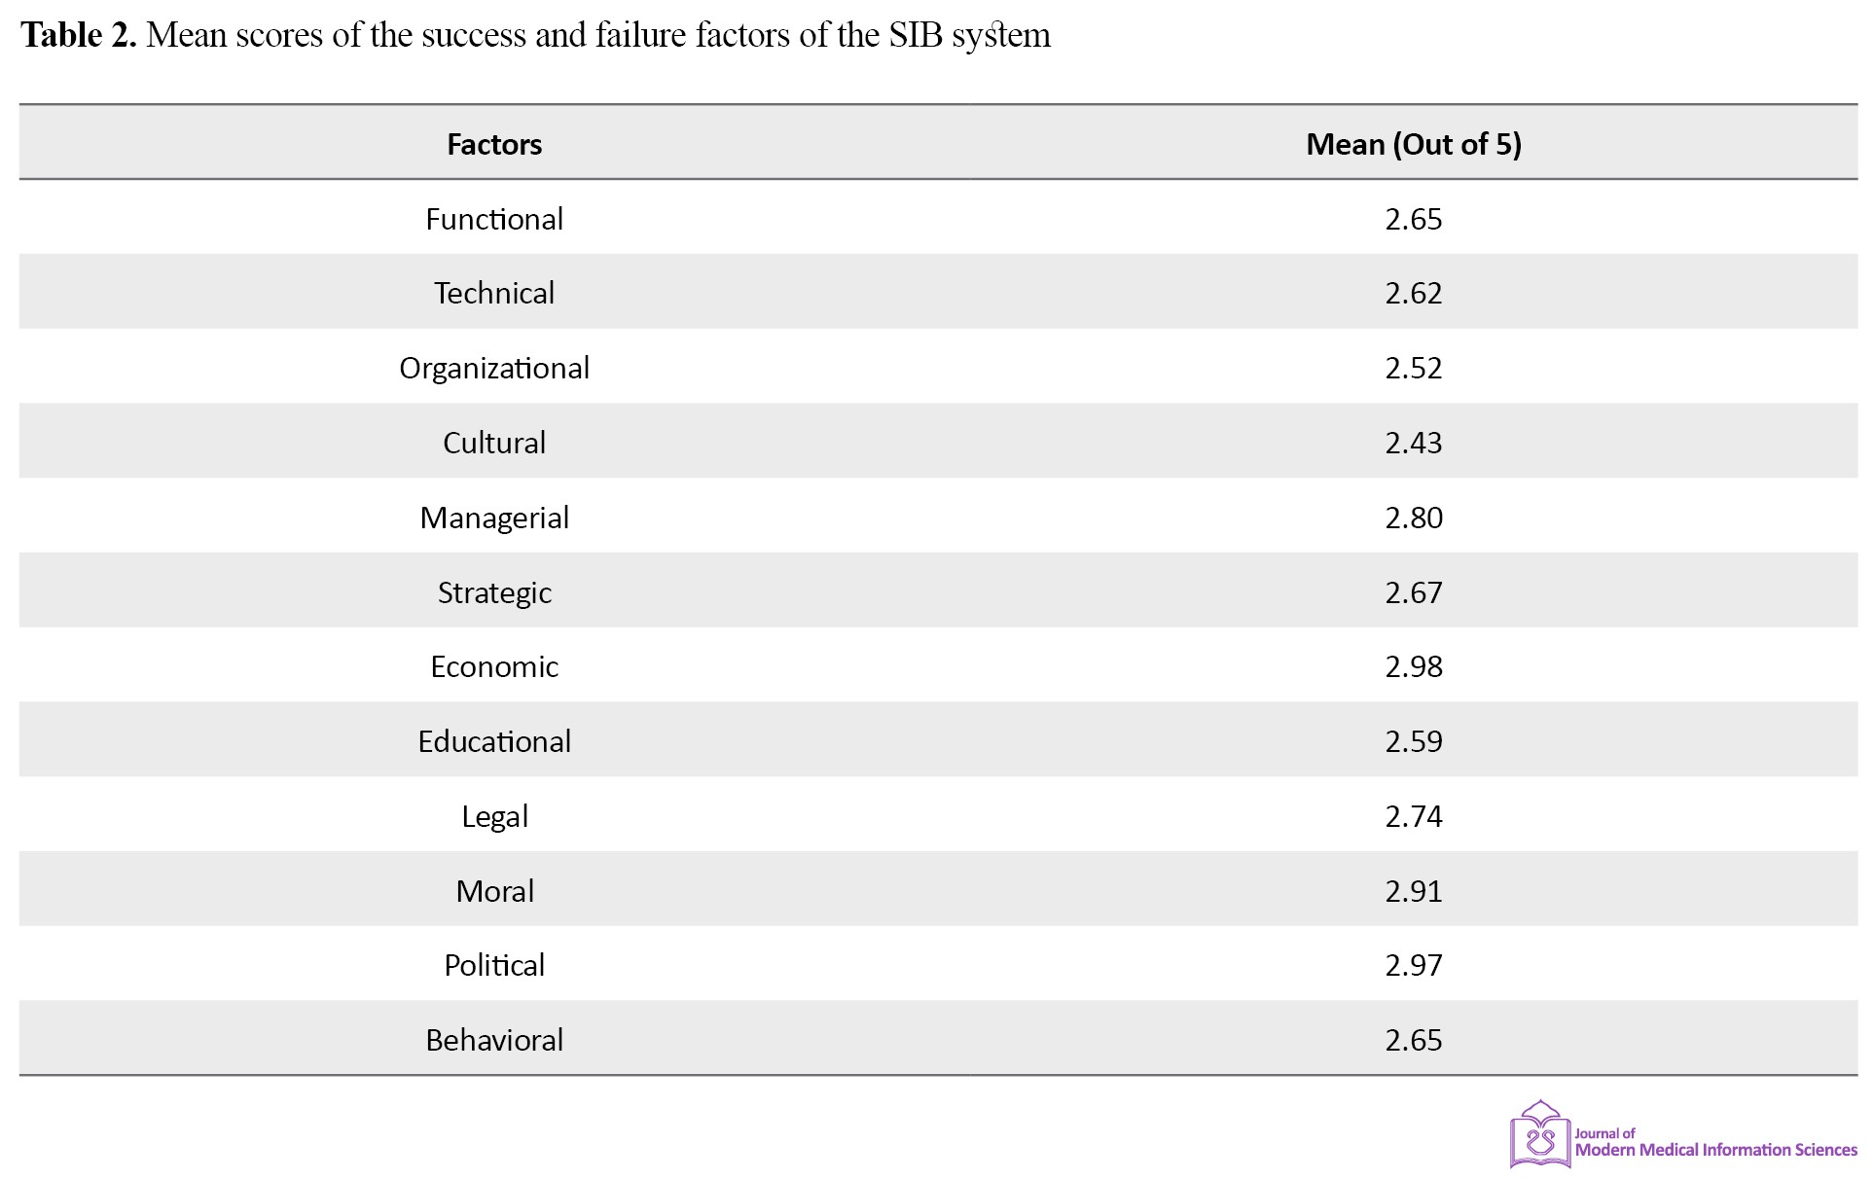Image resolution: width=1873 pixels, height=1180 pixels.
Task: Select the Managerial mean value 2.80
Action: pos(1414,518)
